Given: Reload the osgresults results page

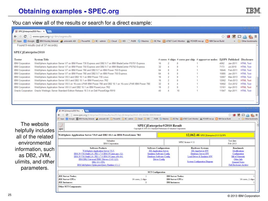Looking at the screenshot, I should pos(25,36).
